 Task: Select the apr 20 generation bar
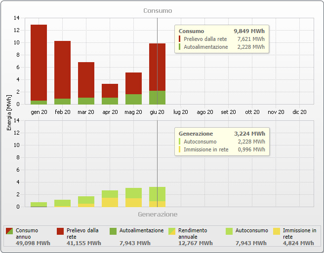pos(110,199)
